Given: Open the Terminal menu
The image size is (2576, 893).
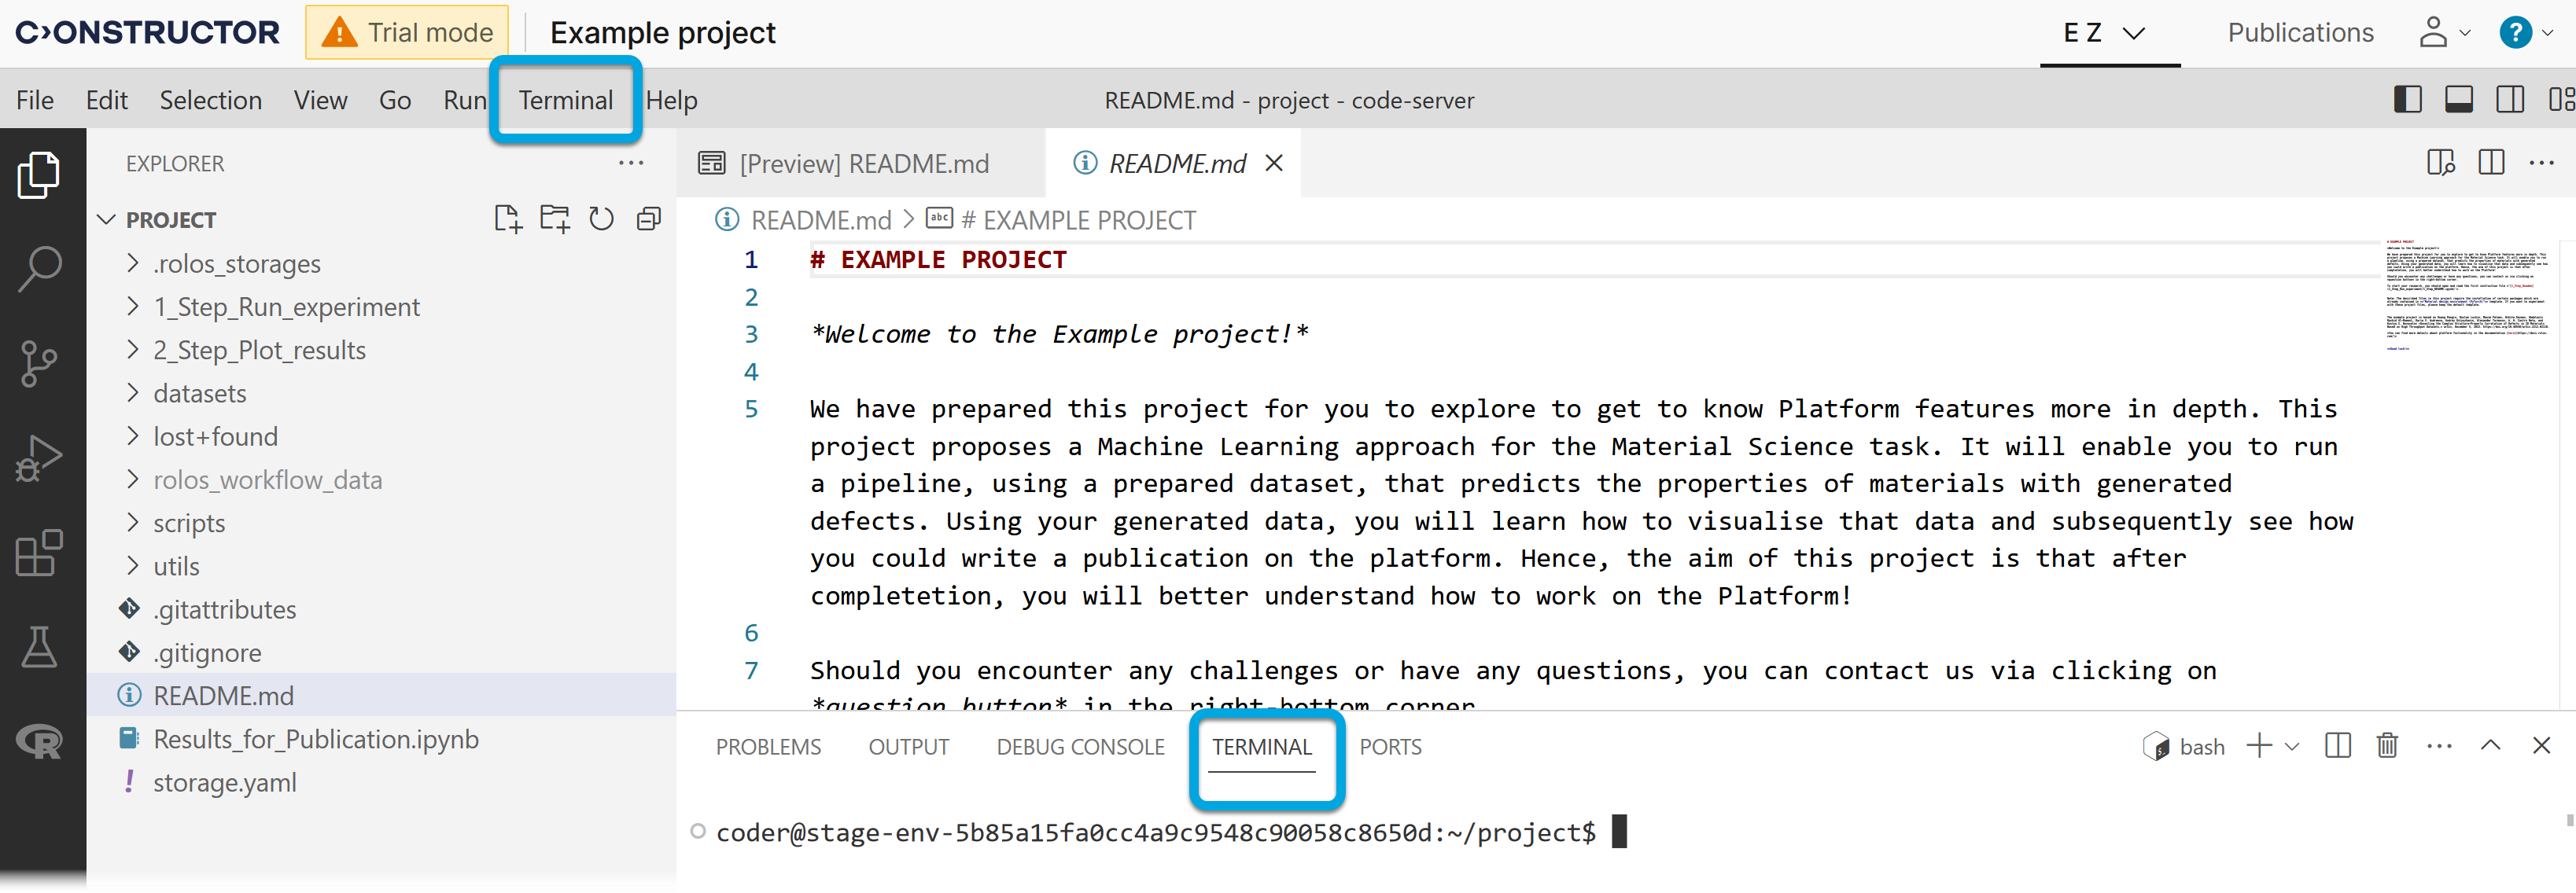Looking at the screenshot, I should pyautogui.click(x=565, y=100).
